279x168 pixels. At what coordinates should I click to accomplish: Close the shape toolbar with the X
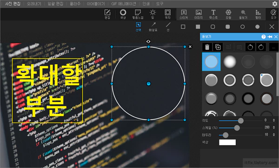272,27
